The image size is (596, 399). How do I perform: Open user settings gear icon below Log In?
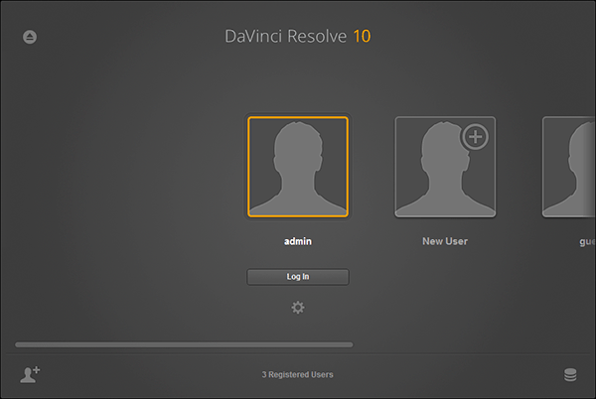298,308
